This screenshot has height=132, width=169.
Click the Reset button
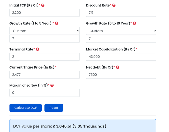click(x=54, y=108)
